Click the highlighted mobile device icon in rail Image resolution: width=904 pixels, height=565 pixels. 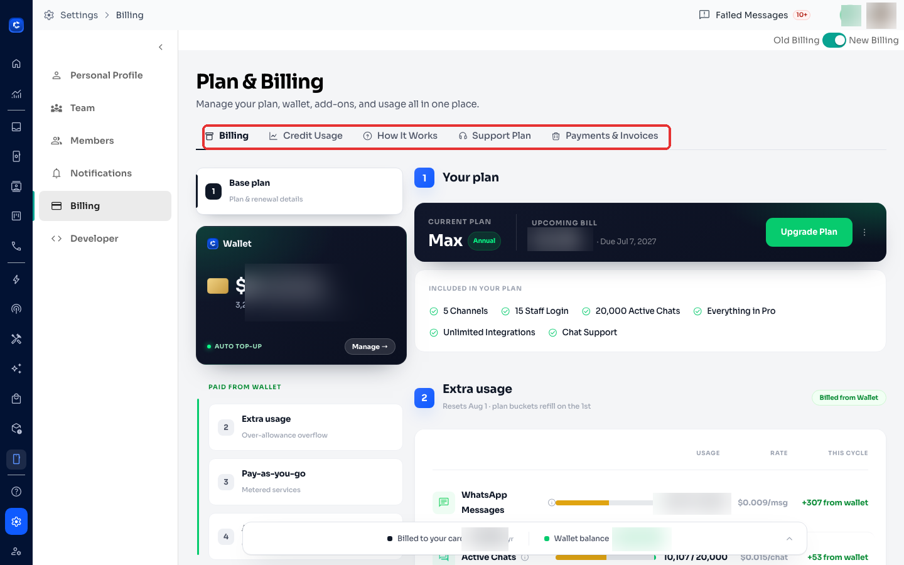coord(16,459)
